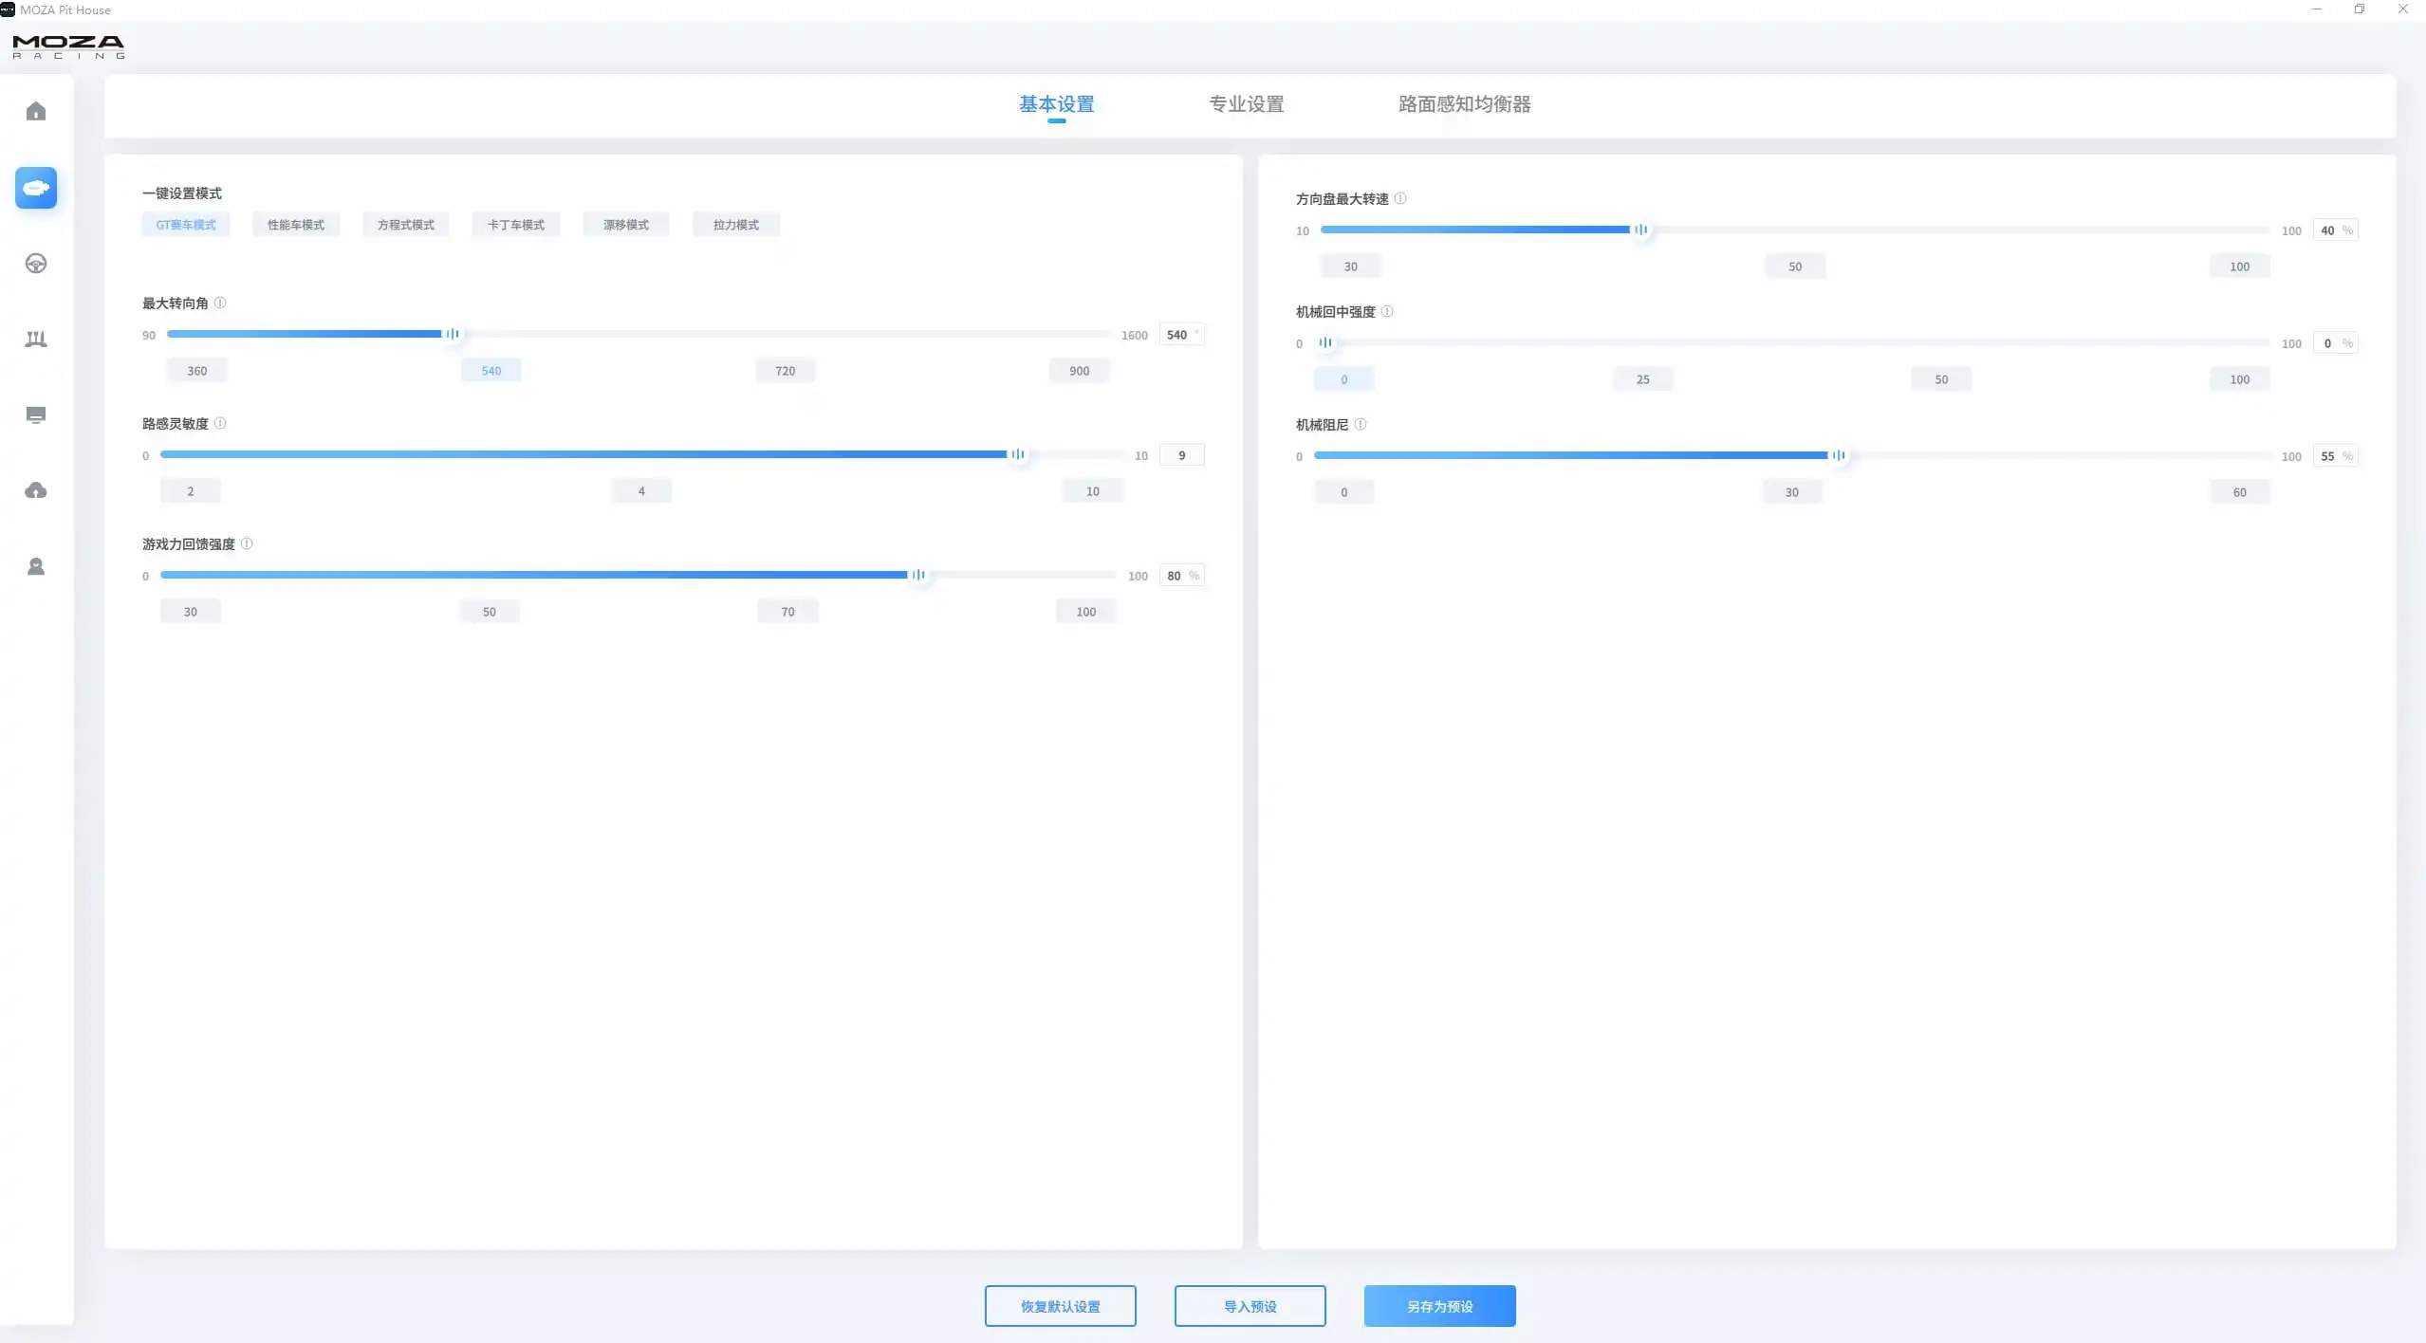
Task: Click the 游戏力回馈强度 slider handle
Action: (917, 575)
